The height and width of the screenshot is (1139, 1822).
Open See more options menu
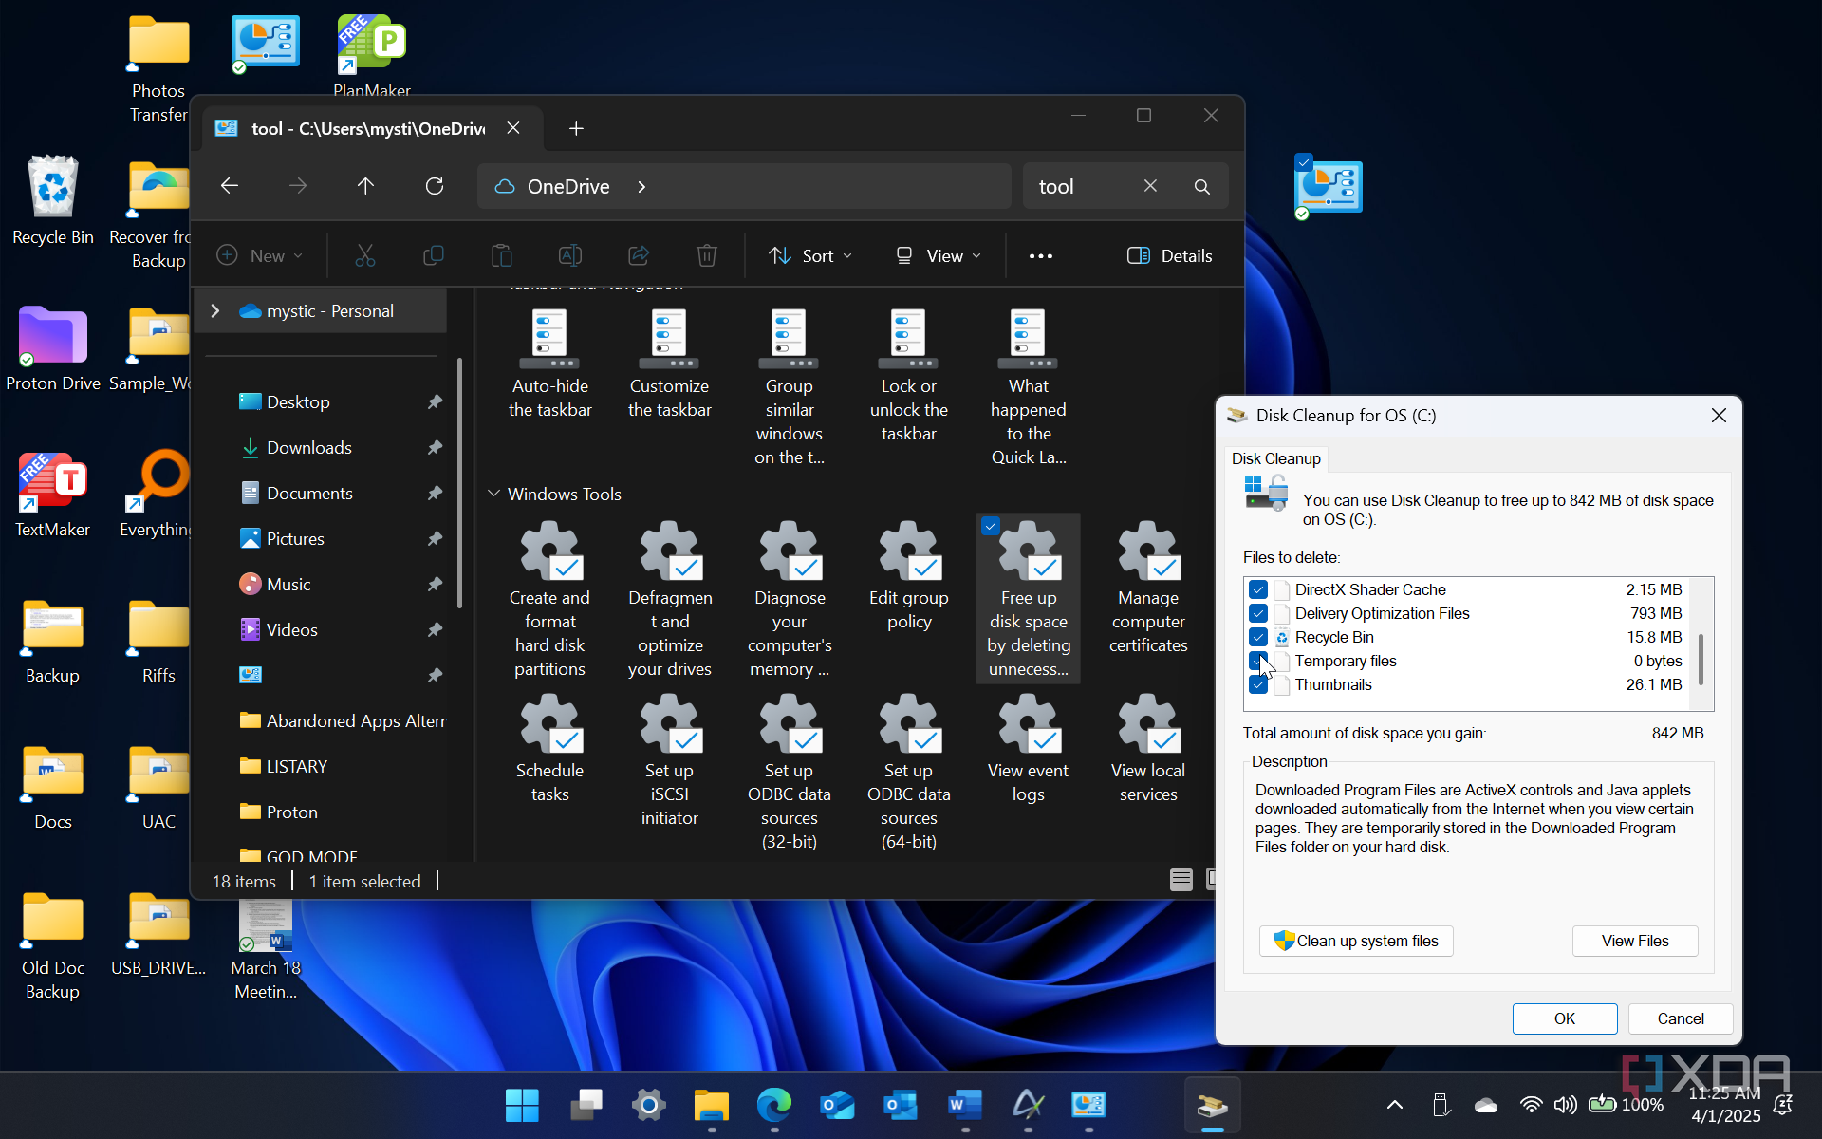click(x=1041, y=255)
